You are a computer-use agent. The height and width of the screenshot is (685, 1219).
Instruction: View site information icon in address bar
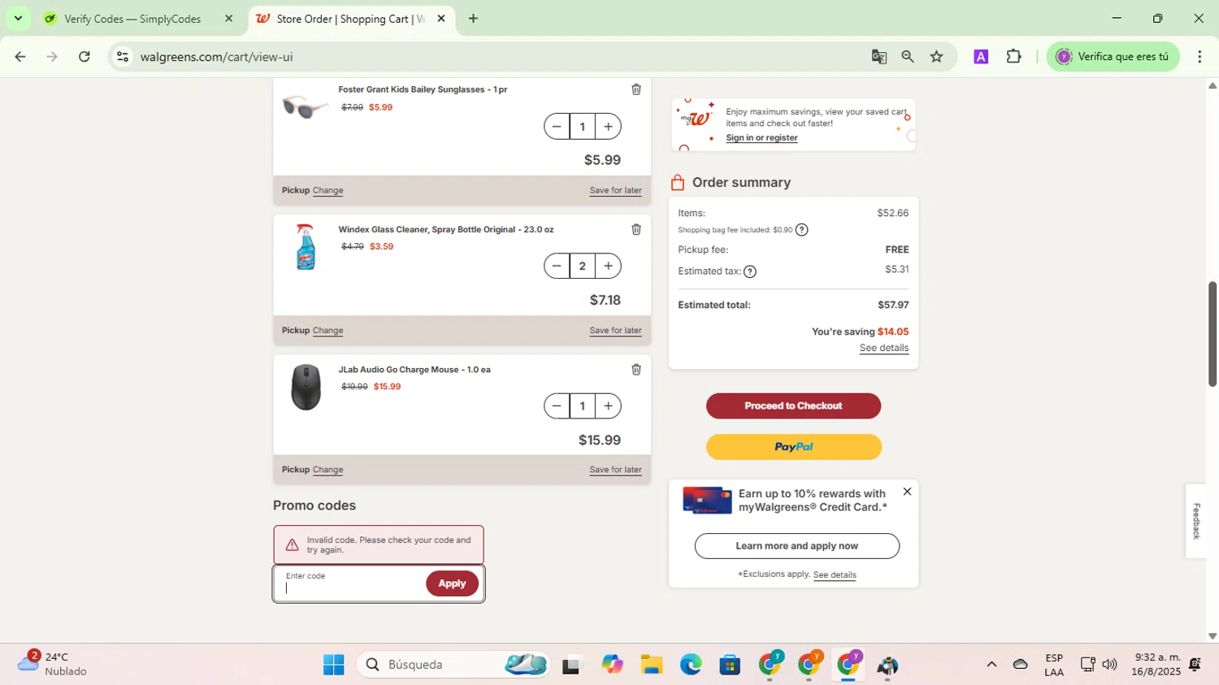pos(123,57)
